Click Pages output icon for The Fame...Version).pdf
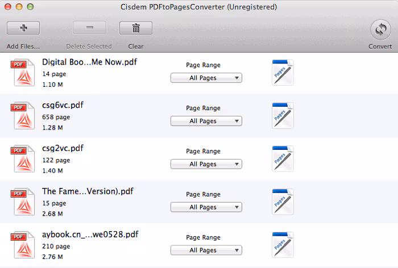Screen dimensions: 398x268 [283, 202]
